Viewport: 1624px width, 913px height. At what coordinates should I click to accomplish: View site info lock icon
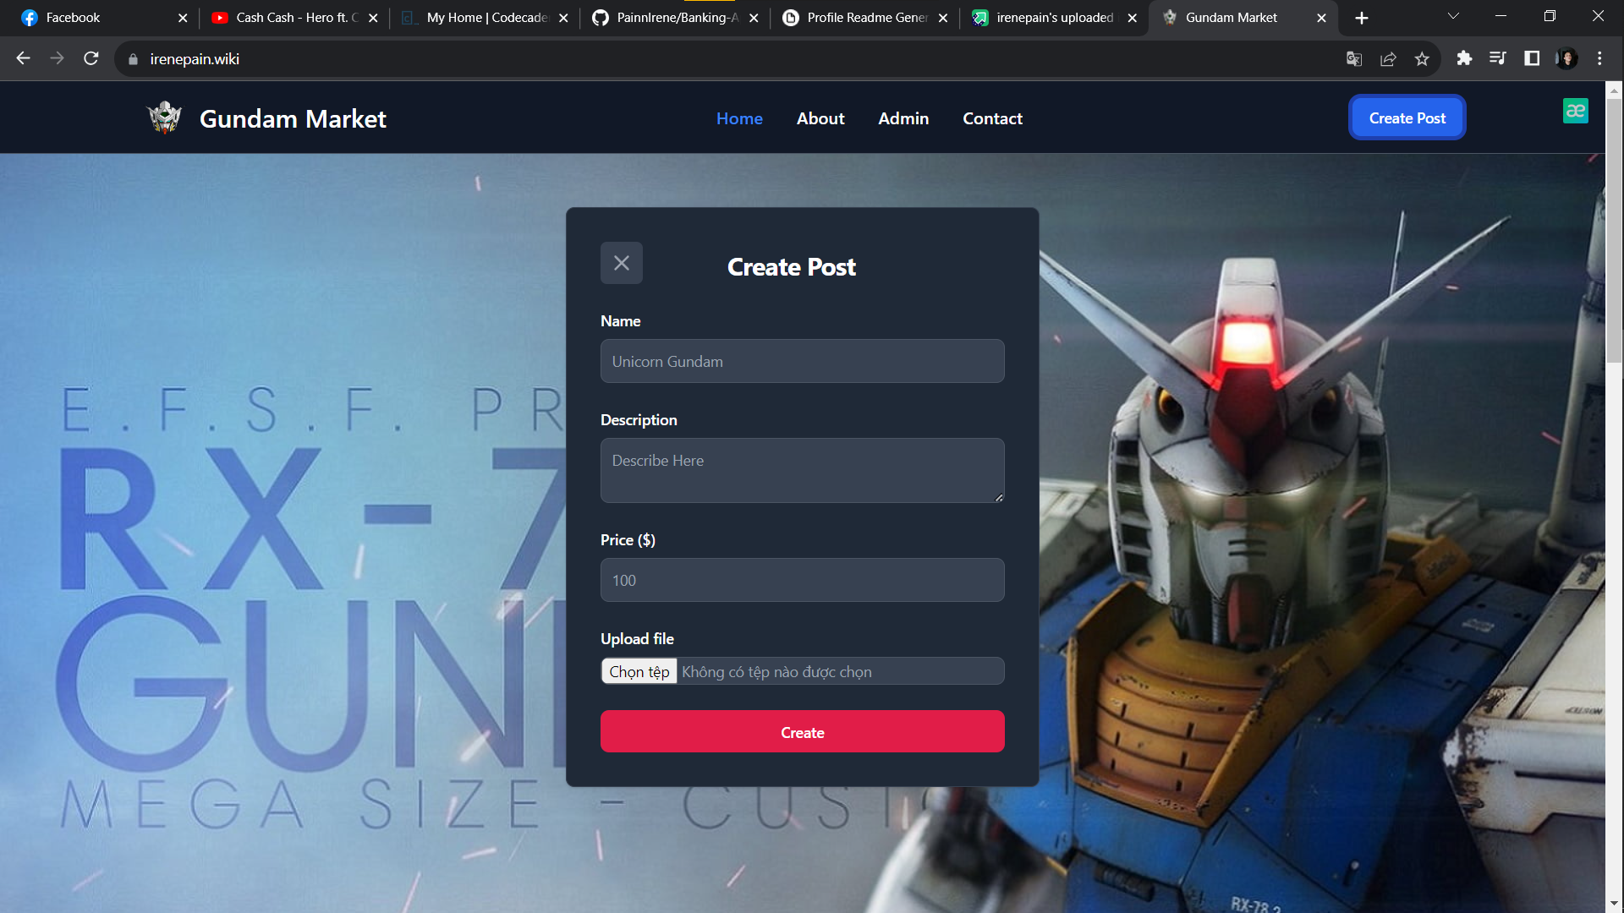point(133,59)
